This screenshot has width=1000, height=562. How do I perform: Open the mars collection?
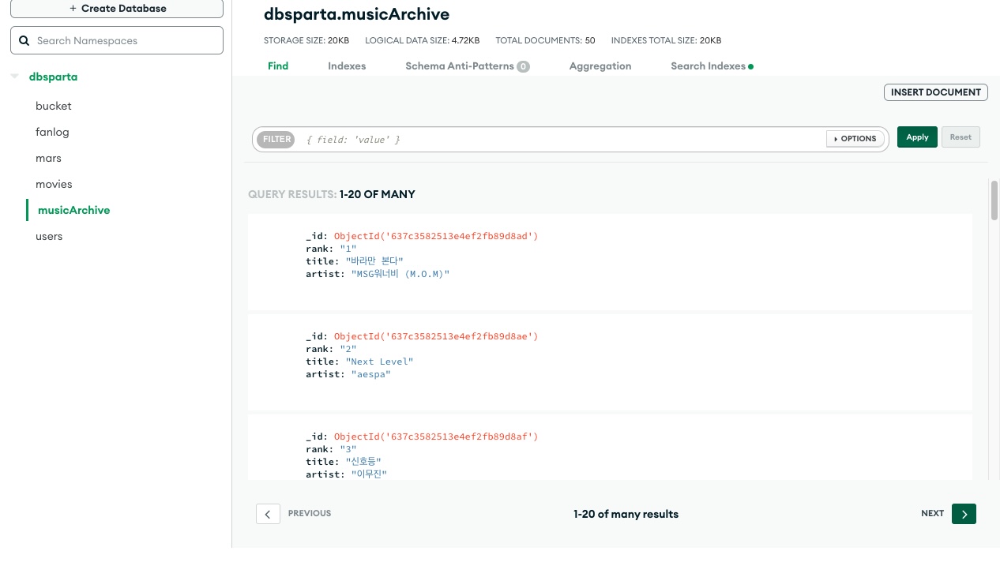tap(48, 158)
